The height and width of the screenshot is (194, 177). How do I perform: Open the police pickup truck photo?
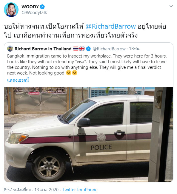click(x=88, y=135)
